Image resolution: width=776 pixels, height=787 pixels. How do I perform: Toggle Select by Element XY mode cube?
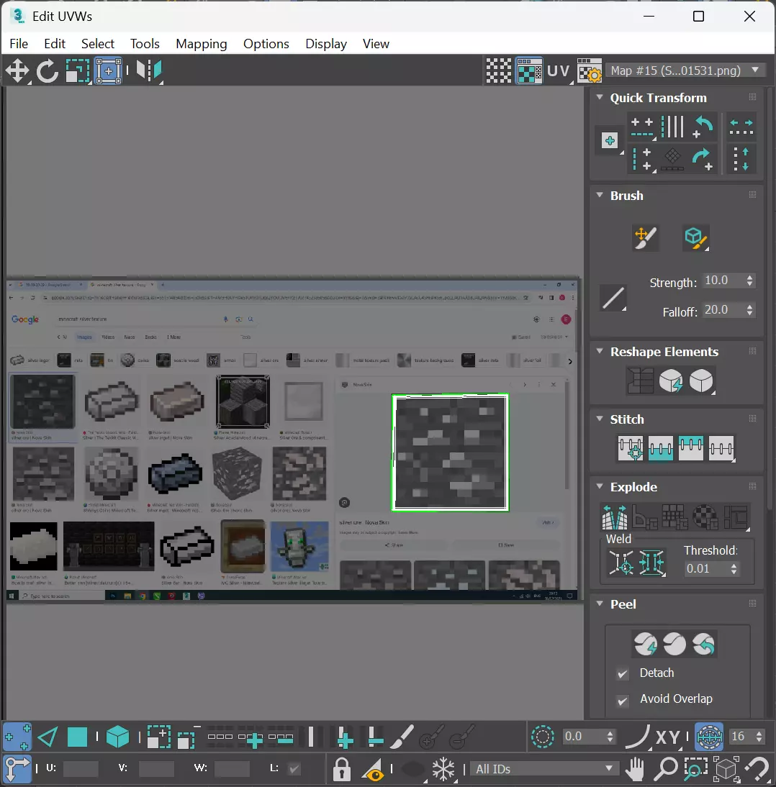pos(118,737)
